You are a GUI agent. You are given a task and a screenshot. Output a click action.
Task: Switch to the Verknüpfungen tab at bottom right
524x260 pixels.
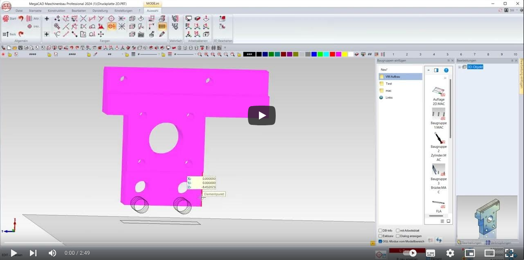501,242
